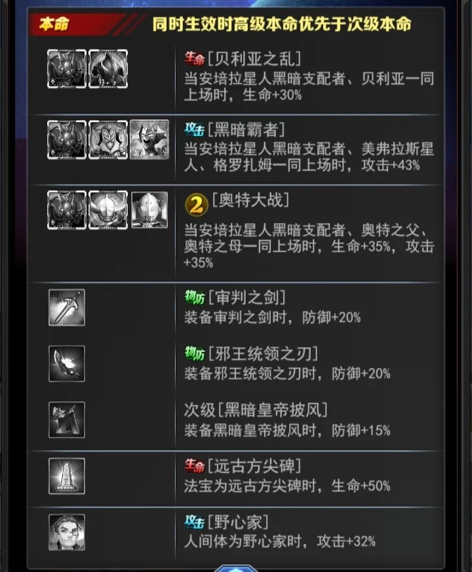Tap the 邪王统领之刃 blade icon
Screen dimensions: 472x572
[x=67, y=363]
